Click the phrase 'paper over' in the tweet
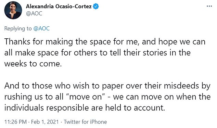217x128 pixels. (122, 86)
